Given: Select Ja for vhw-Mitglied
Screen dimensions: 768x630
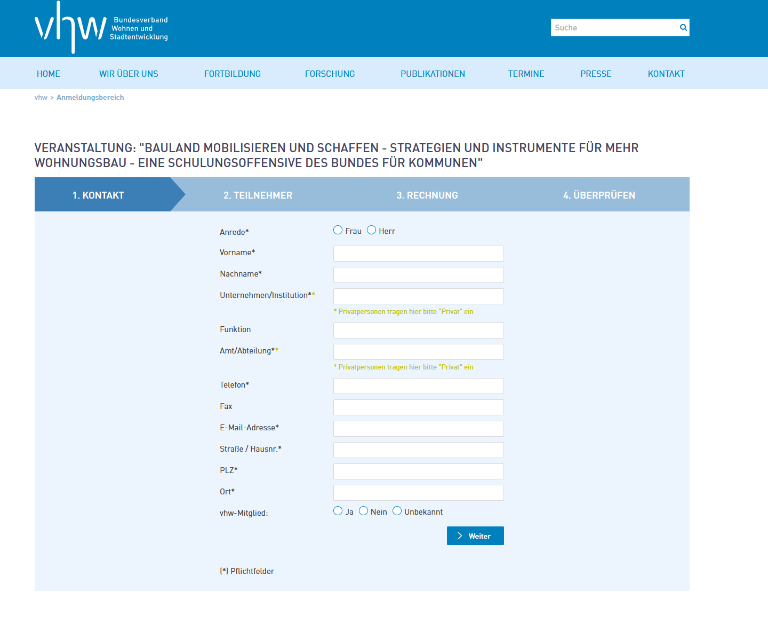Looking at the screenshot, I should tap(338, 511).
